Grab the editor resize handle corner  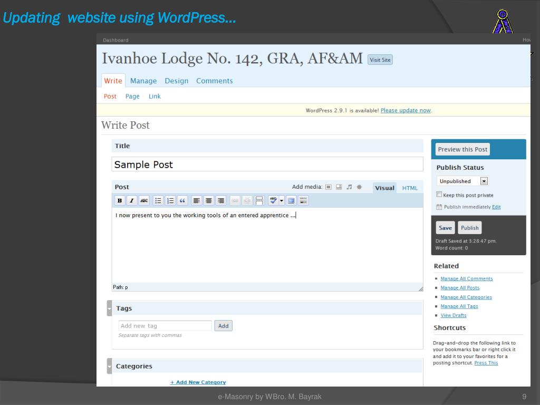420,288
